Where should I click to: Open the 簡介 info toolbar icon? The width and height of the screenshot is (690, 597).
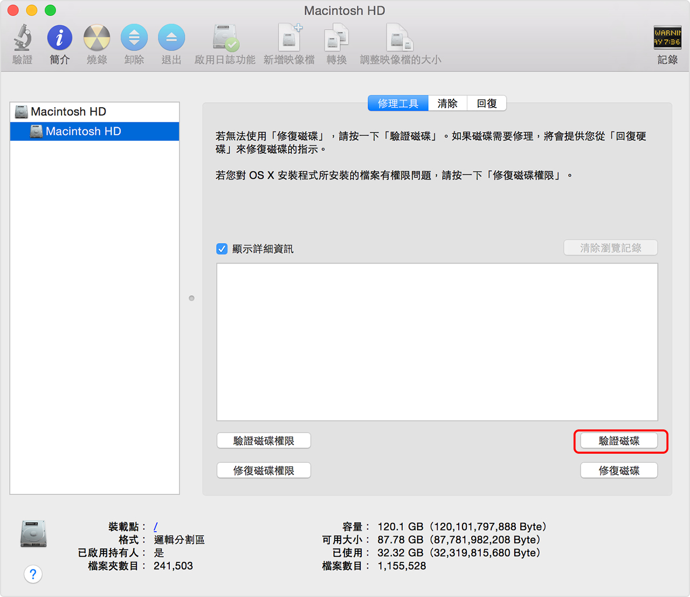(x=59, y=38)
